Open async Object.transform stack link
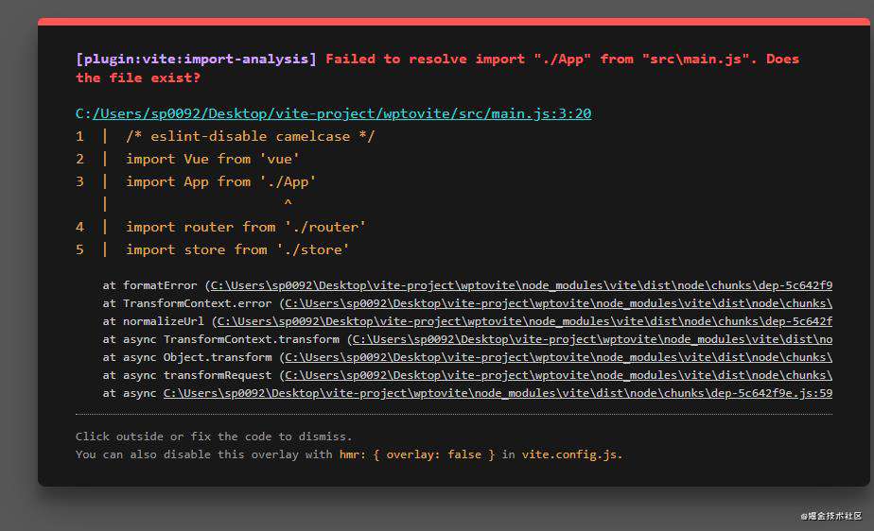The height and width of the screenshot is (531, 874). pyautogui.click(x=558, y=357)
